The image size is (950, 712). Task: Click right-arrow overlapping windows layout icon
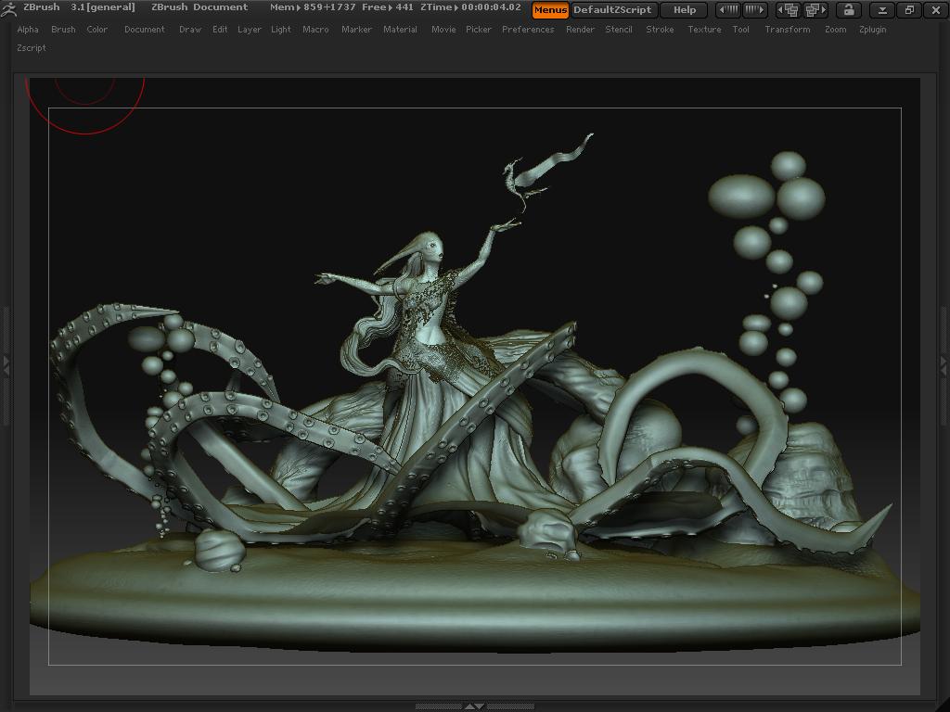click(x=815, y=9)
